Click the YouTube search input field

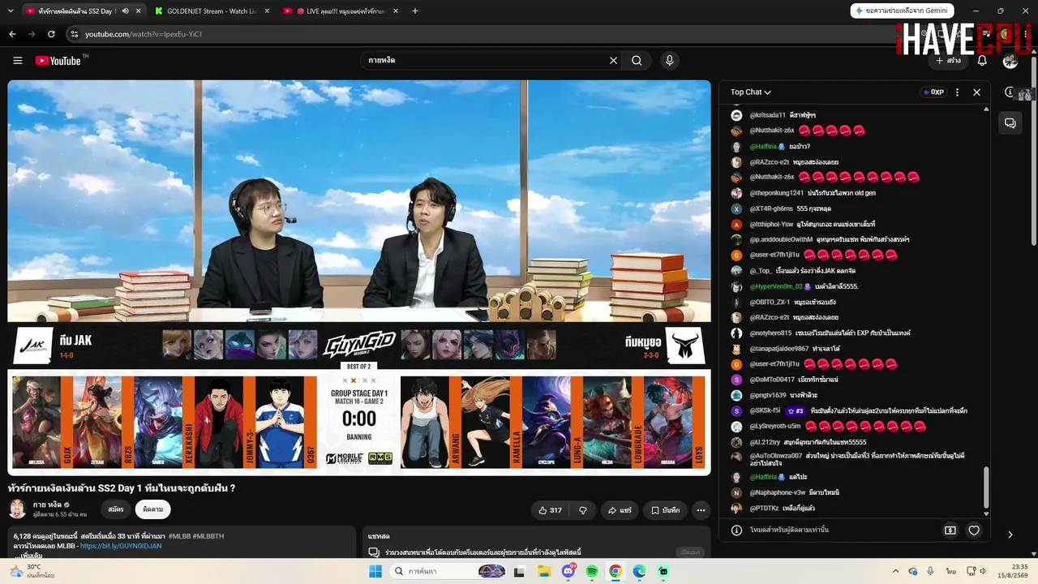coord(487,61)
